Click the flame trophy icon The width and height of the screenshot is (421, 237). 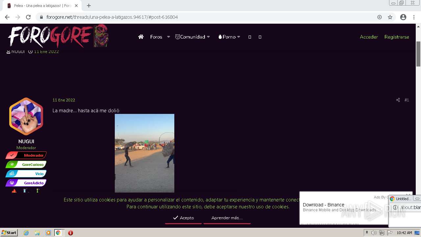[x=14, y=191]
